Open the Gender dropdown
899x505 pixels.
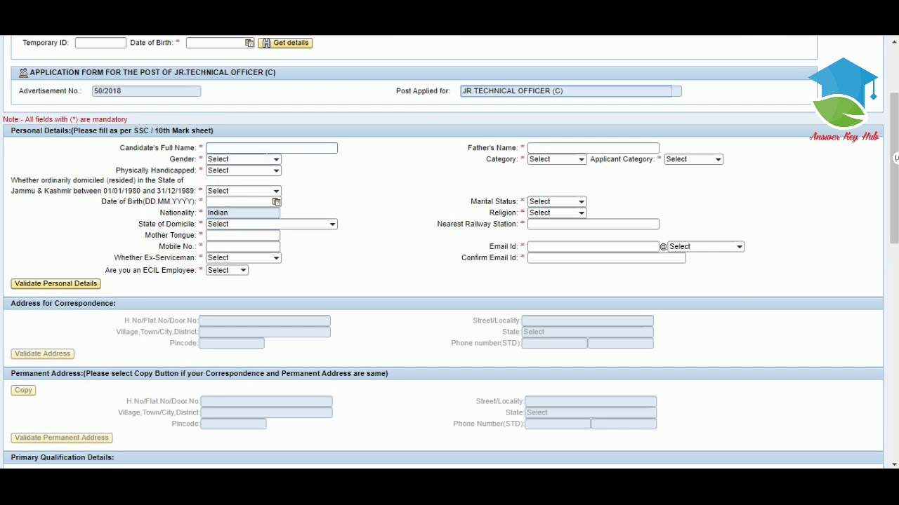pyautogui.click(x=243, y=159)
